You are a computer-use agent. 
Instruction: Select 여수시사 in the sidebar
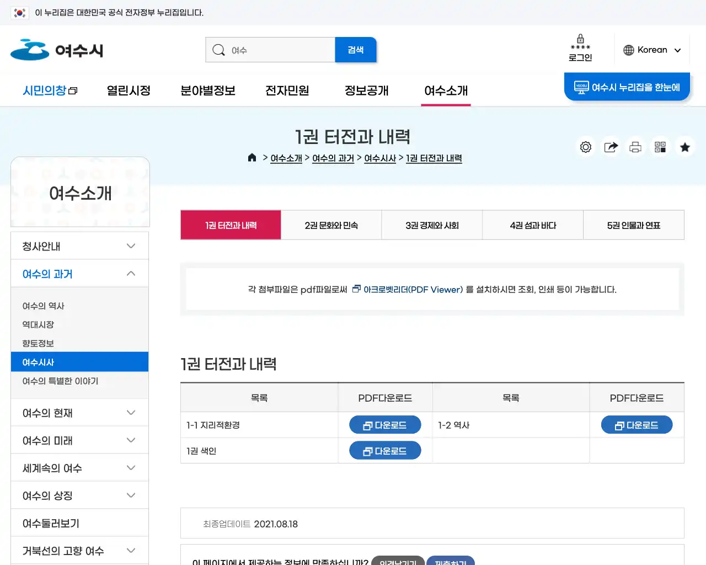[80, 362]
